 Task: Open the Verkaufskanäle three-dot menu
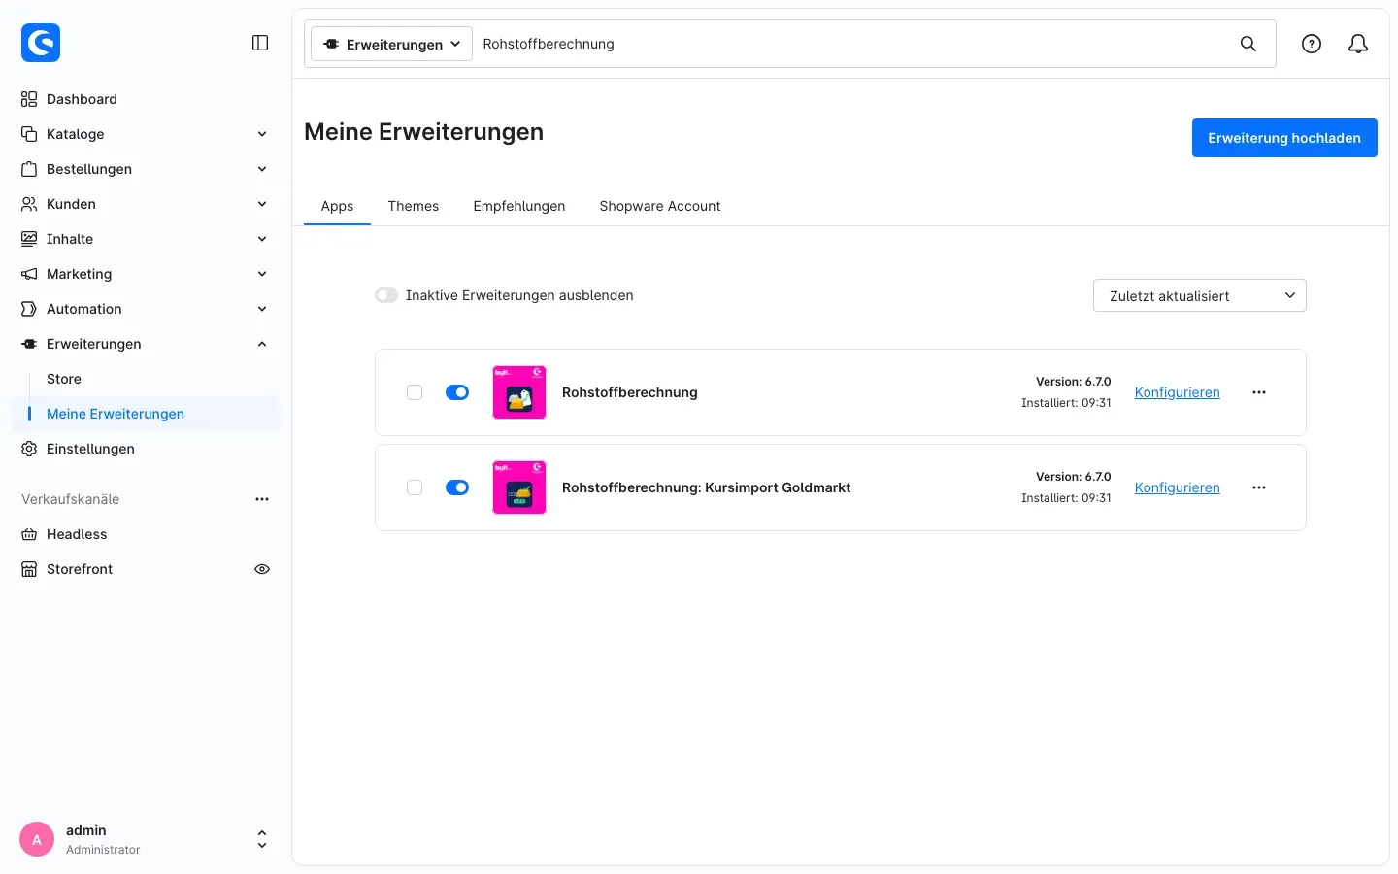coord(262,499)
